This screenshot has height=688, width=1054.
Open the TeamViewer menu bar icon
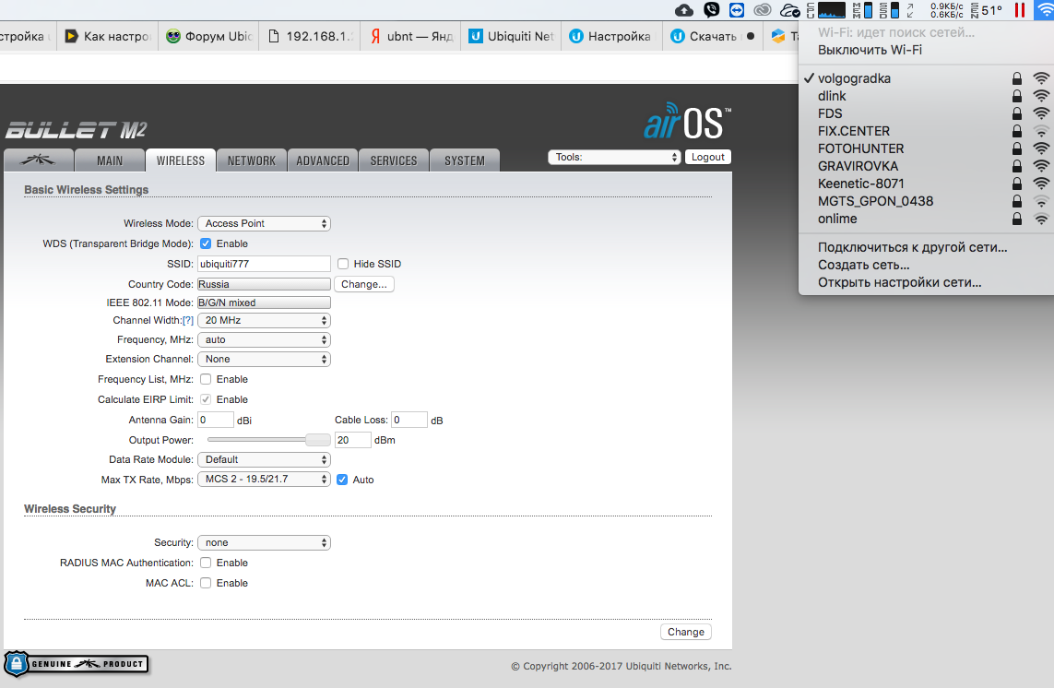[x=737, y=10]
